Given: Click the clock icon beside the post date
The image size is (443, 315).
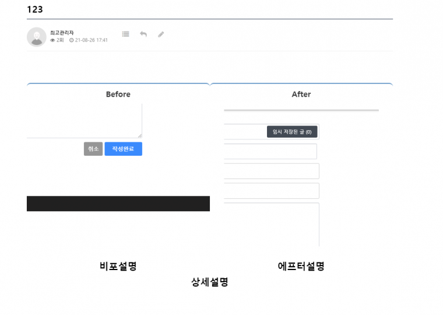Looking at the screenshot, I should coord(71,40).
